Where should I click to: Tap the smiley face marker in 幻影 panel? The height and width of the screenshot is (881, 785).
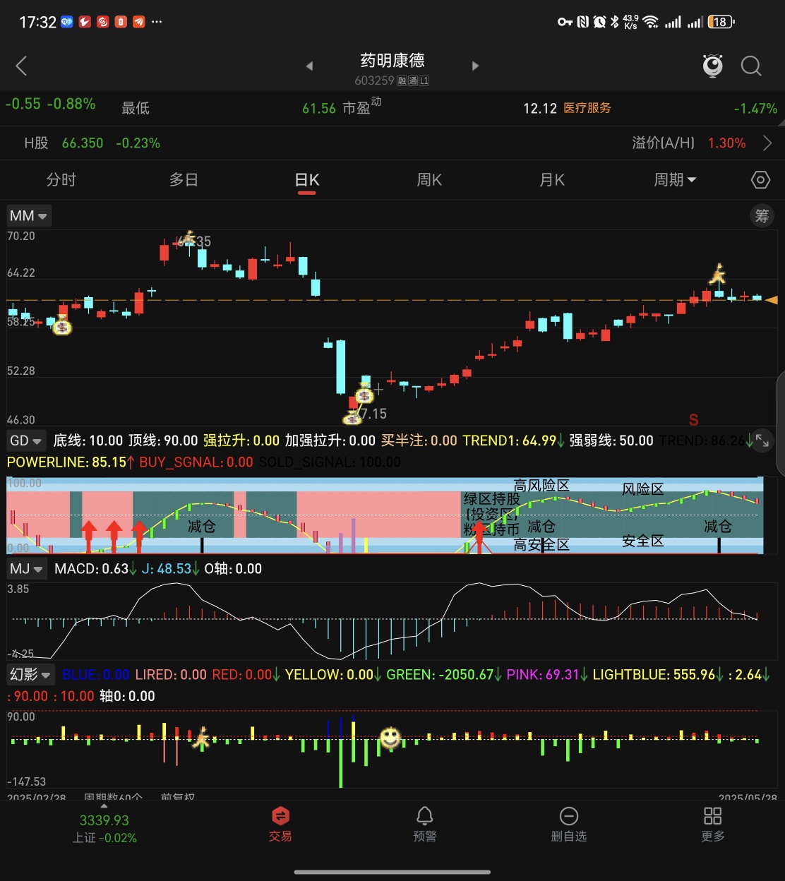[390, 738]
